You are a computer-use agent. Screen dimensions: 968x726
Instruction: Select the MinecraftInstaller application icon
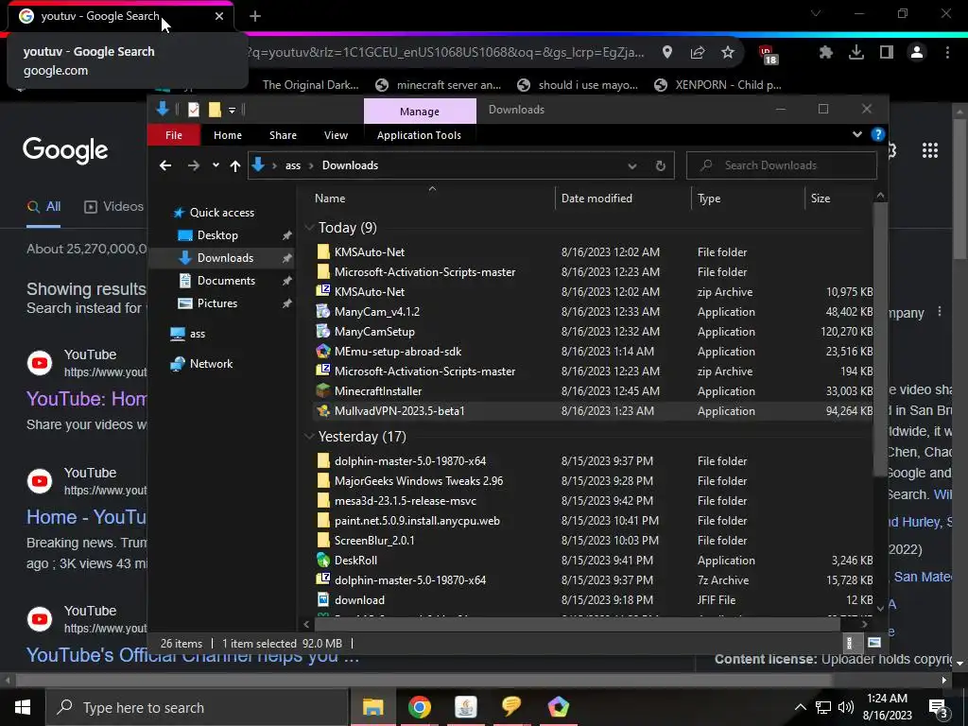323,391
